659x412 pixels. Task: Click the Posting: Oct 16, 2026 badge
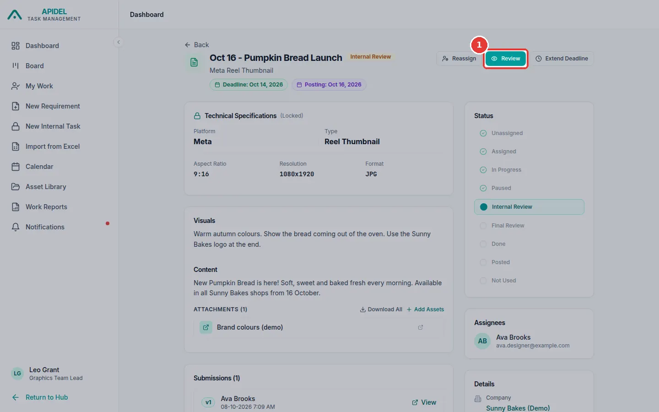click(329, 85)
